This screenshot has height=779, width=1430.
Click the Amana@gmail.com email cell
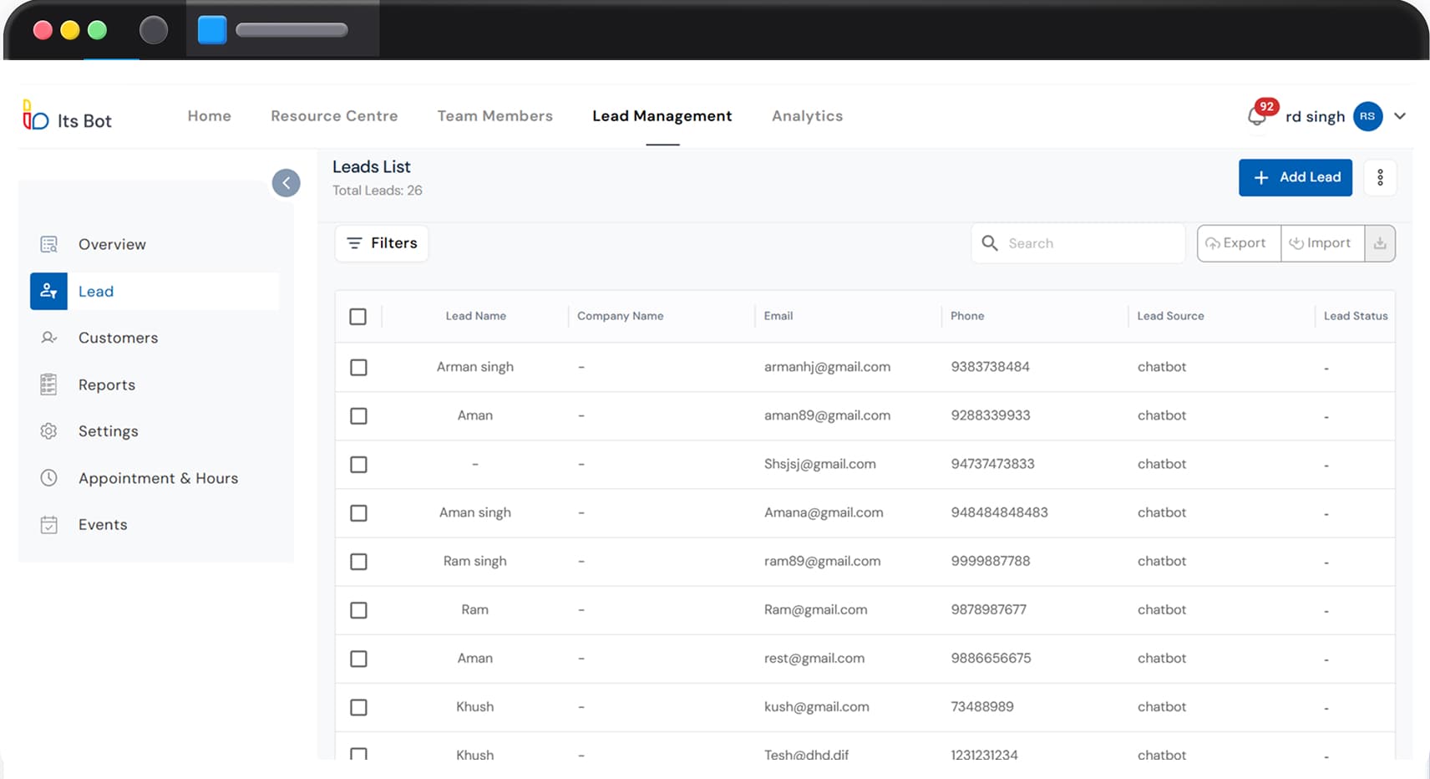click(824, 512)
